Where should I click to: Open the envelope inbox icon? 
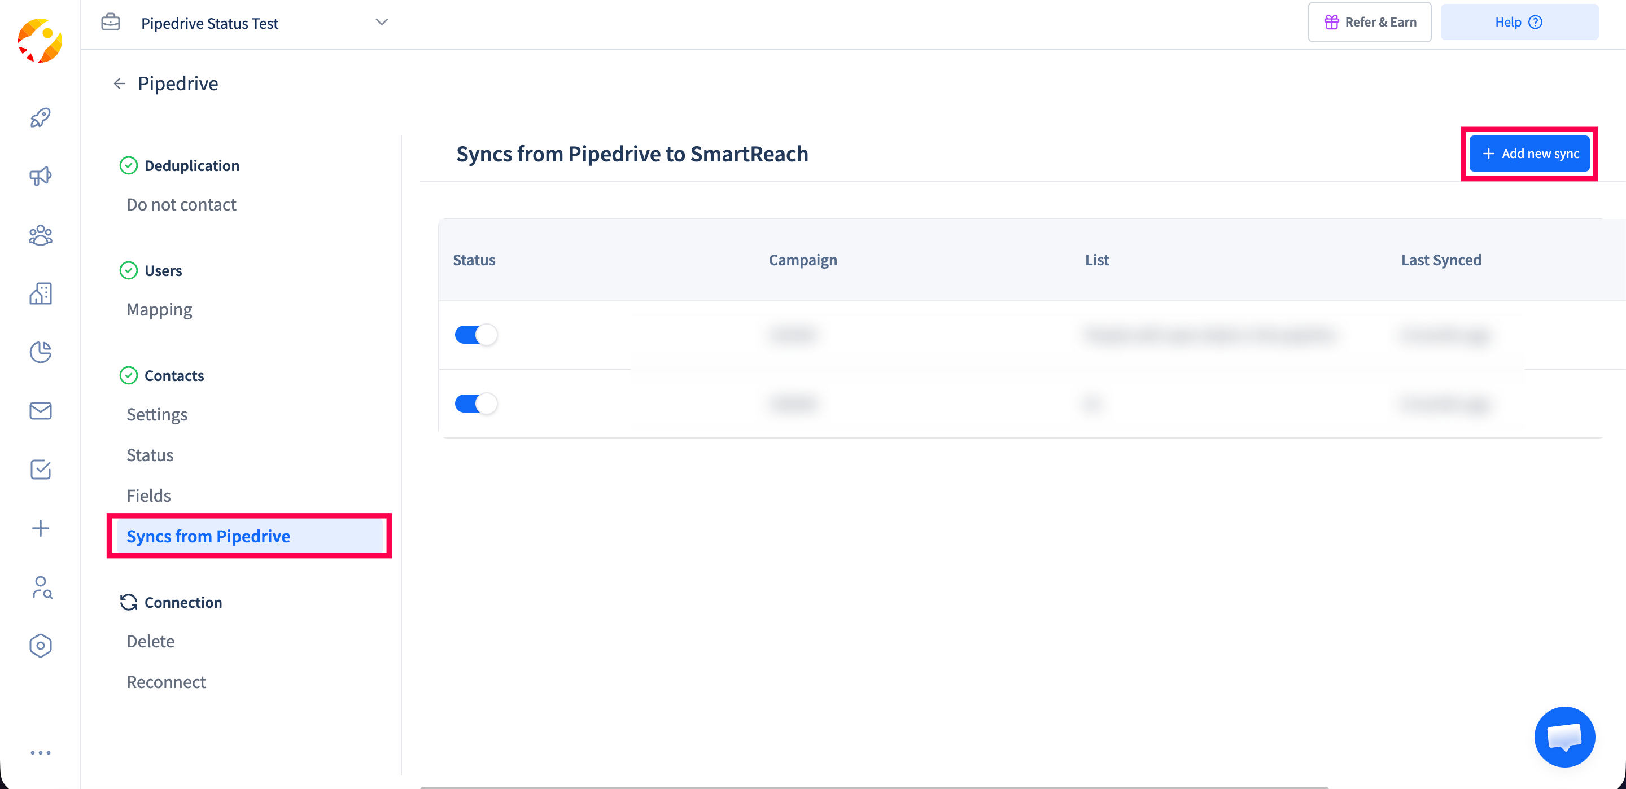click(41, 411)
